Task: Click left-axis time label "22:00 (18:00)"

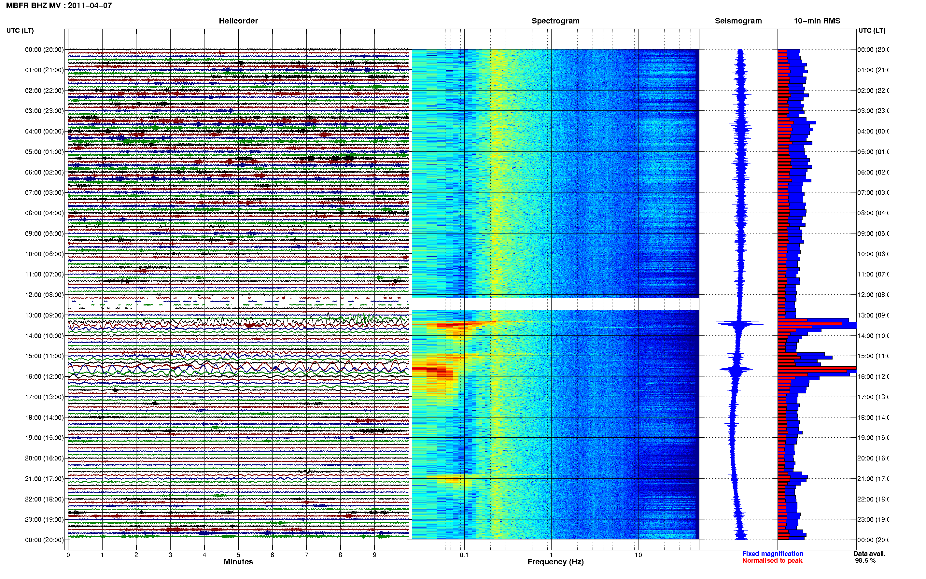Action: (x=44, y=499)
